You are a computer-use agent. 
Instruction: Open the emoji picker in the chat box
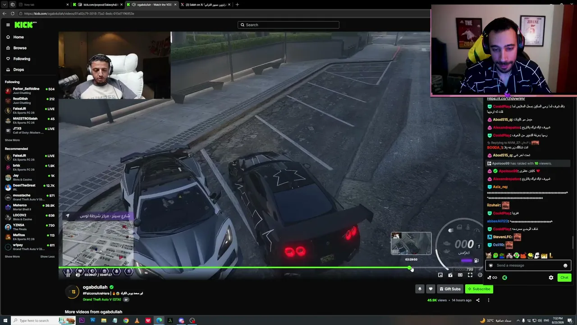(x=565, y=265)
